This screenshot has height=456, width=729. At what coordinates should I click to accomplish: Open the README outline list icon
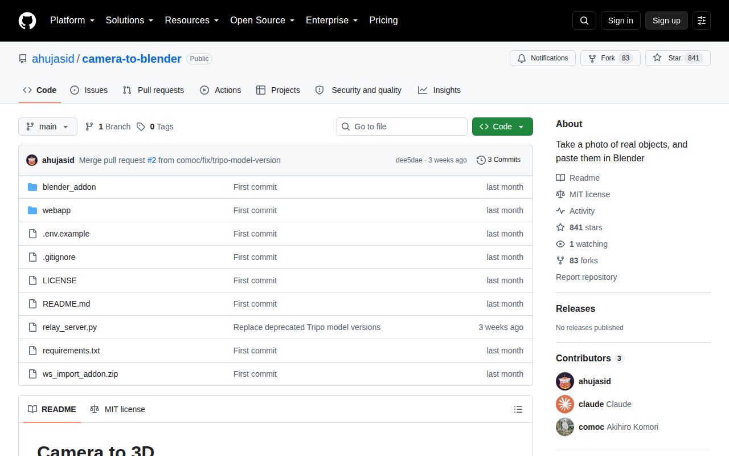518,409
